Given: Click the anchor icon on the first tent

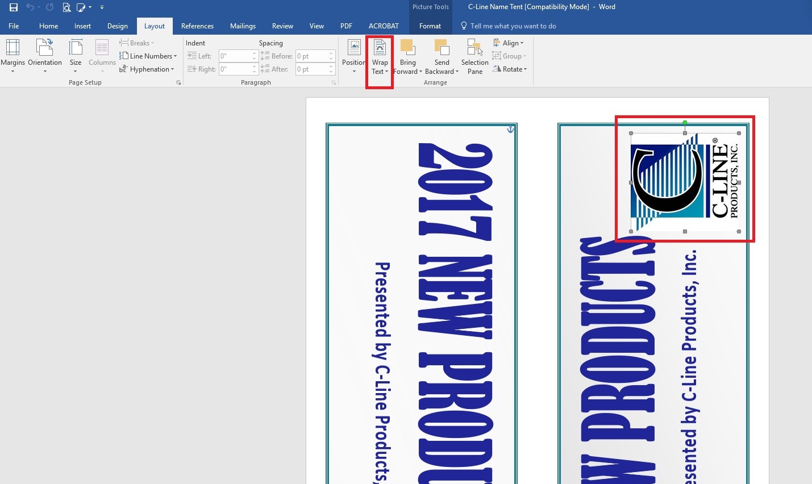Looking at the screenshot, I should tap(510, 130).
